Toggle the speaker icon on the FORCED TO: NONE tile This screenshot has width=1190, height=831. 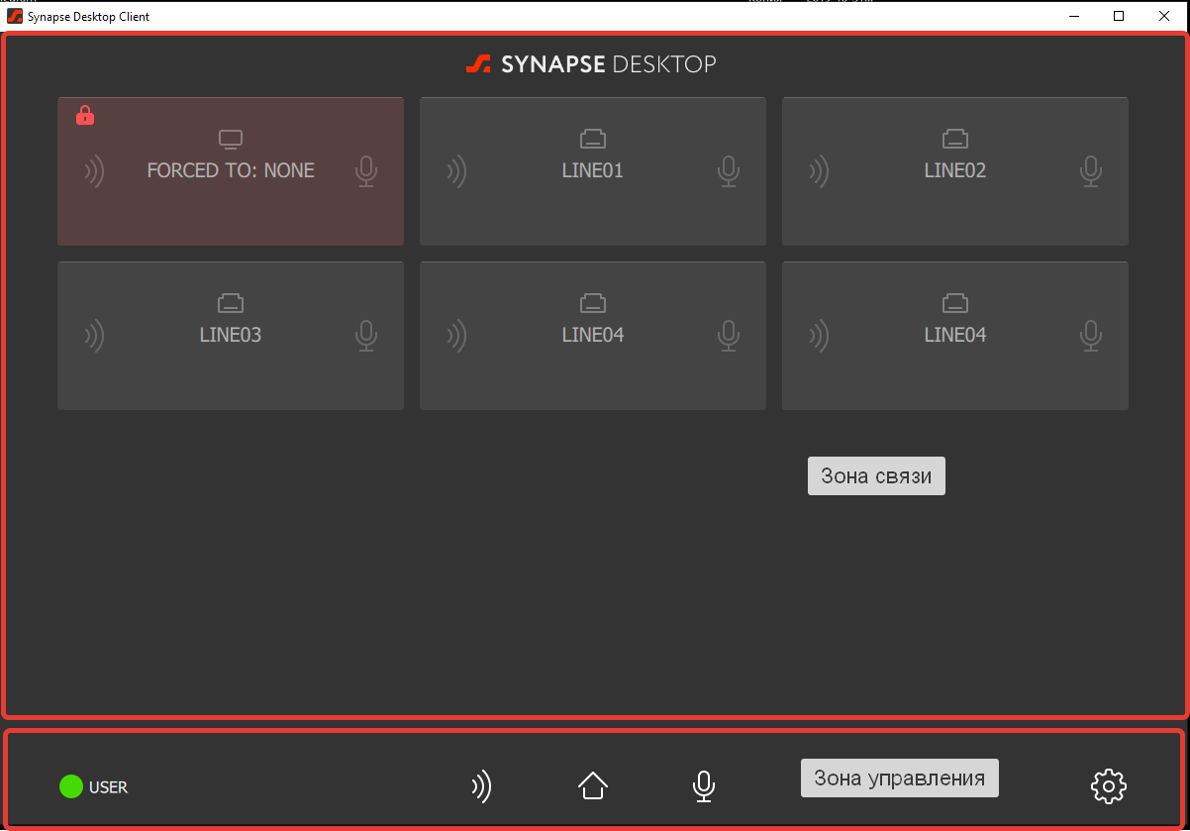click(94, 171)
